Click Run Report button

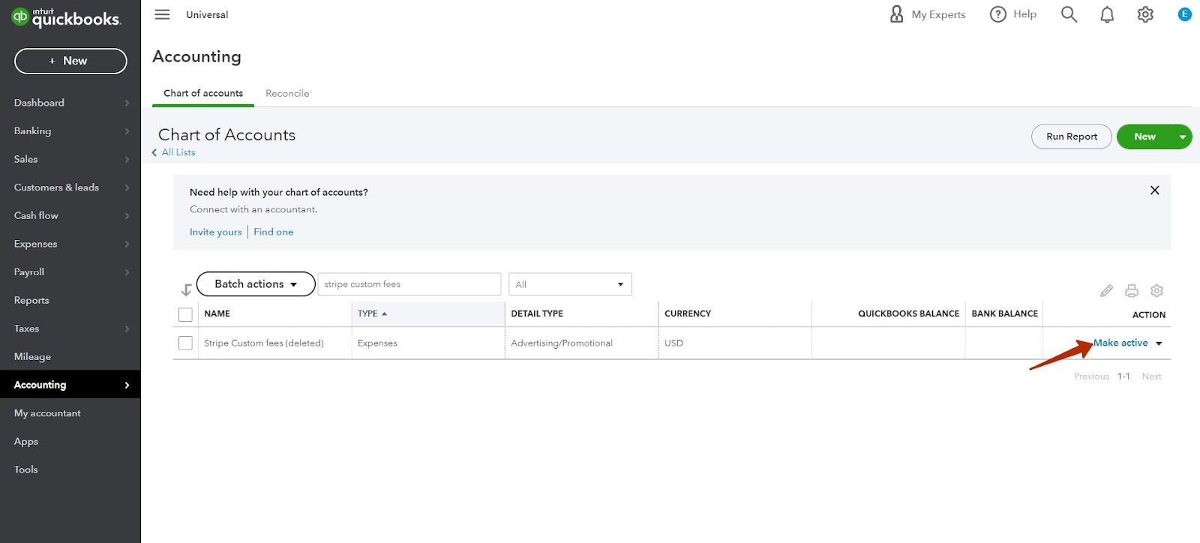[x=1072, y=136]
